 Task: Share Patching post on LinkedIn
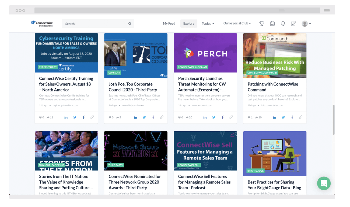click(274, 117)
